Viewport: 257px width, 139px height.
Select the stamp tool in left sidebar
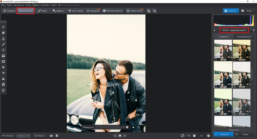tap(3, 38)
